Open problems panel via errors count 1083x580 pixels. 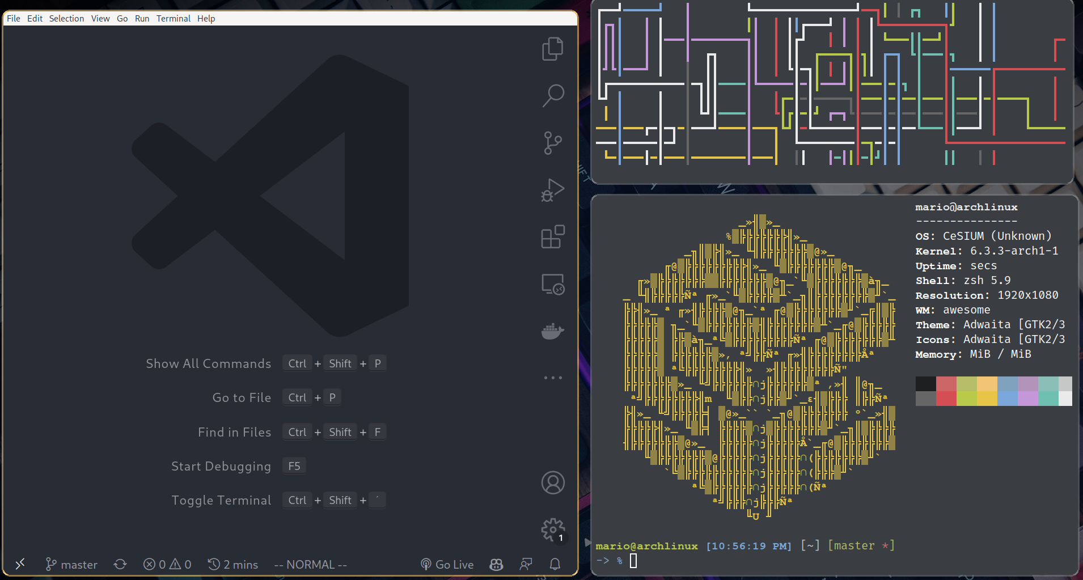click(x=155, y=564)
